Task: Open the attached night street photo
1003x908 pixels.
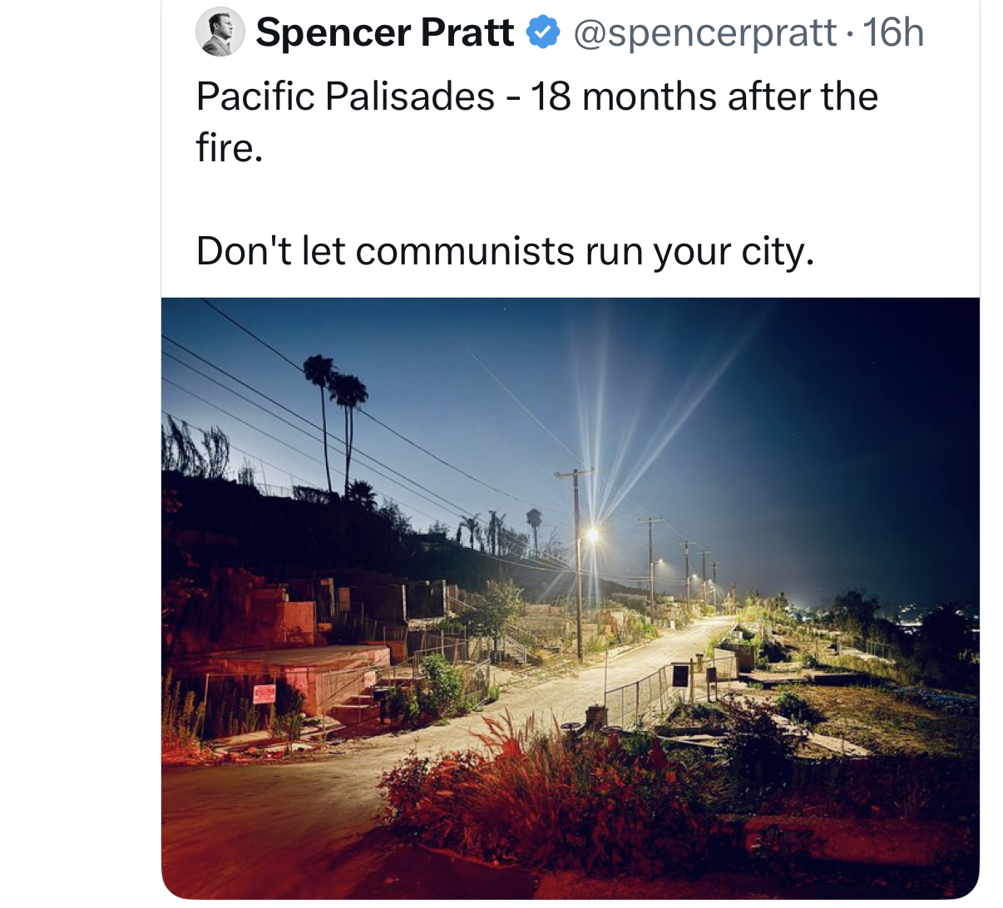Action: tap(571, 598)
